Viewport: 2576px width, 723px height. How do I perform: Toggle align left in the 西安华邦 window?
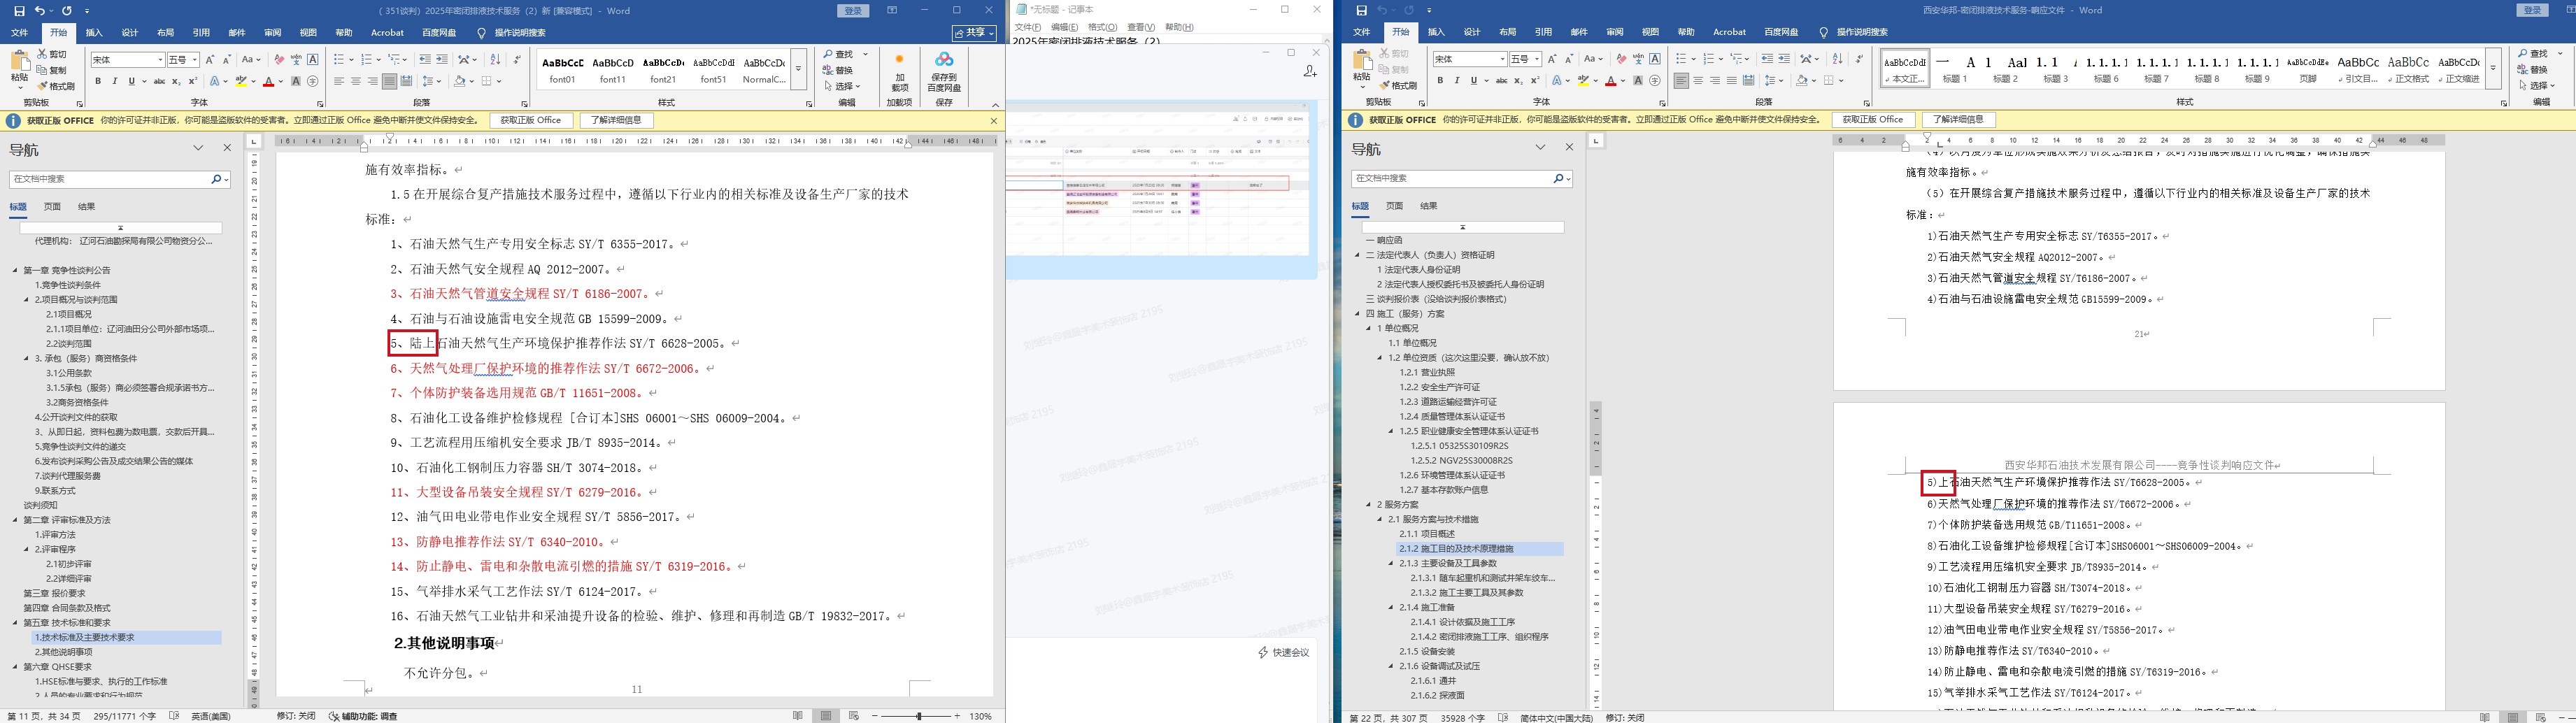pyautogui.click(x=1681, y=81)
